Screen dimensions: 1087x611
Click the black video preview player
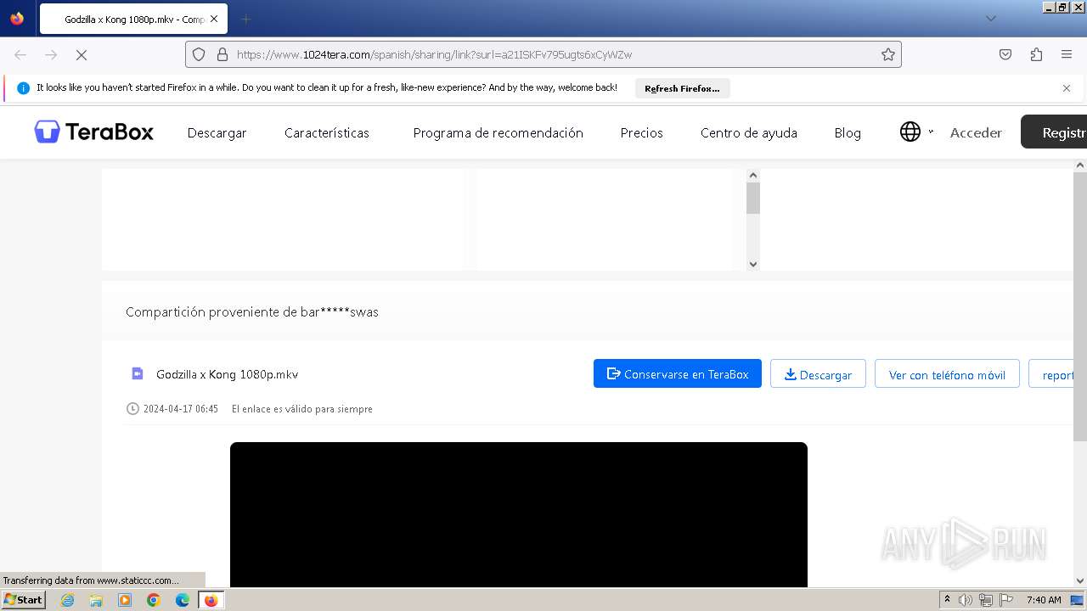pyautogui.click(x=518, y=514)
